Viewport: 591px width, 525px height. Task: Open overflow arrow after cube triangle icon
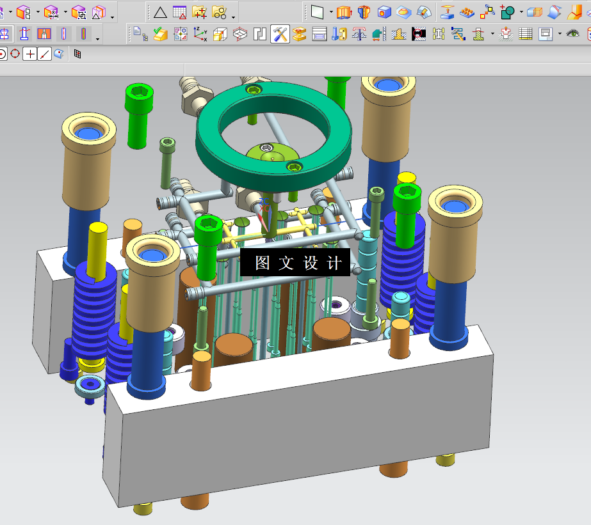(x=112, y=17)
